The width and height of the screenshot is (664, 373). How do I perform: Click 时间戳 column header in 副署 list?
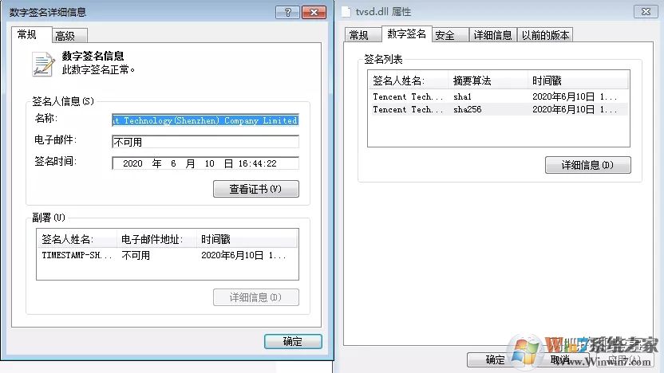(x=247, y=239)
